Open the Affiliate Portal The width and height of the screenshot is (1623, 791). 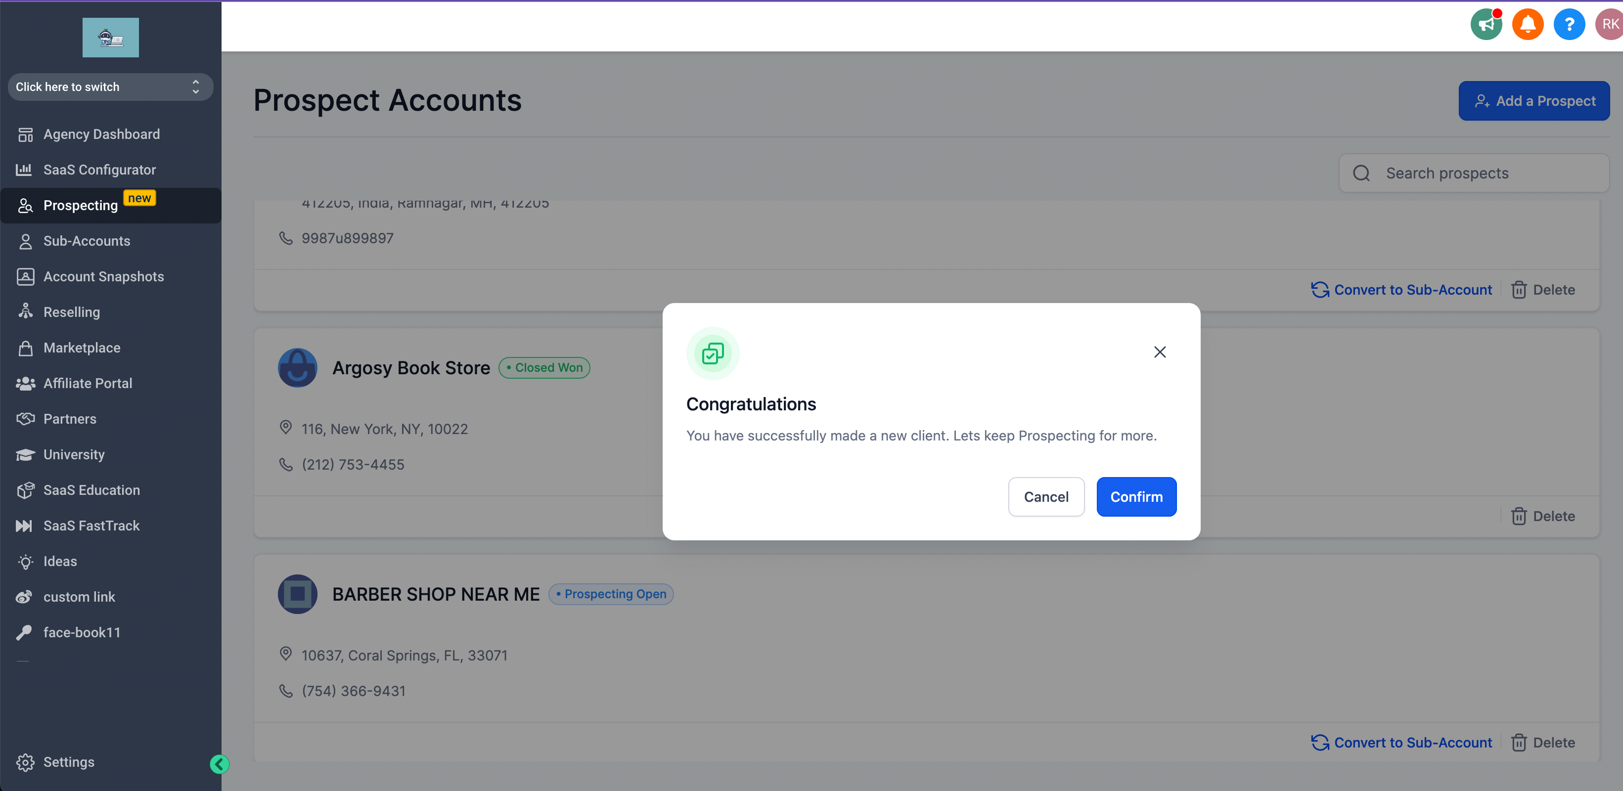click(x=88, y=383)
